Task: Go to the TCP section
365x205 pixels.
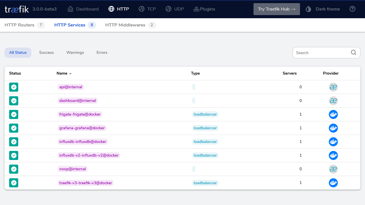Action: point(147,9)
